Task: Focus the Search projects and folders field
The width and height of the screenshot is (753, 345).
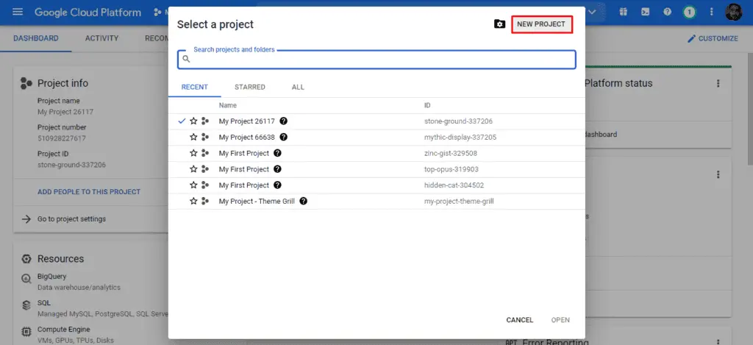Action: (376, 60)
